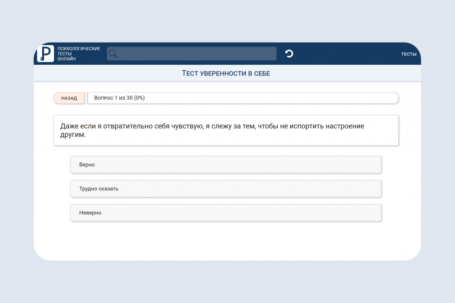
Task: Focus the search field in header
Action: (x=192, y=54)
